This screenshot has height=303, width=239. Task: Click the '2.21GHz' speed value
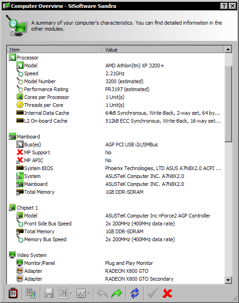point(115,73)
